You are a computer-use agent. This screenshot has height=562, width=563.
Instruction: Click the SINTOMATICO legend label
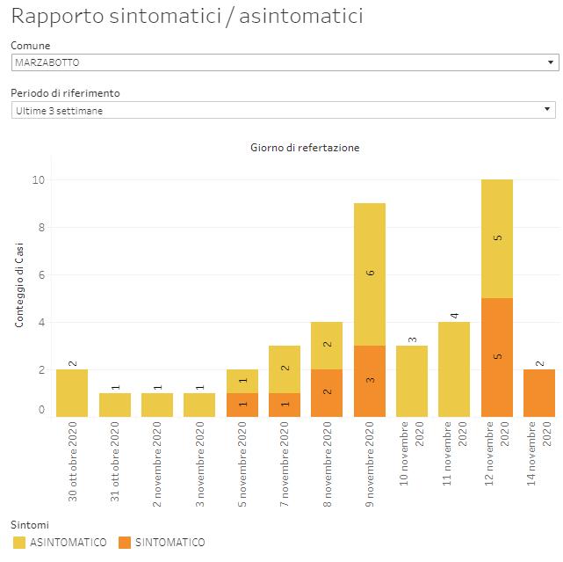(170, 543)
